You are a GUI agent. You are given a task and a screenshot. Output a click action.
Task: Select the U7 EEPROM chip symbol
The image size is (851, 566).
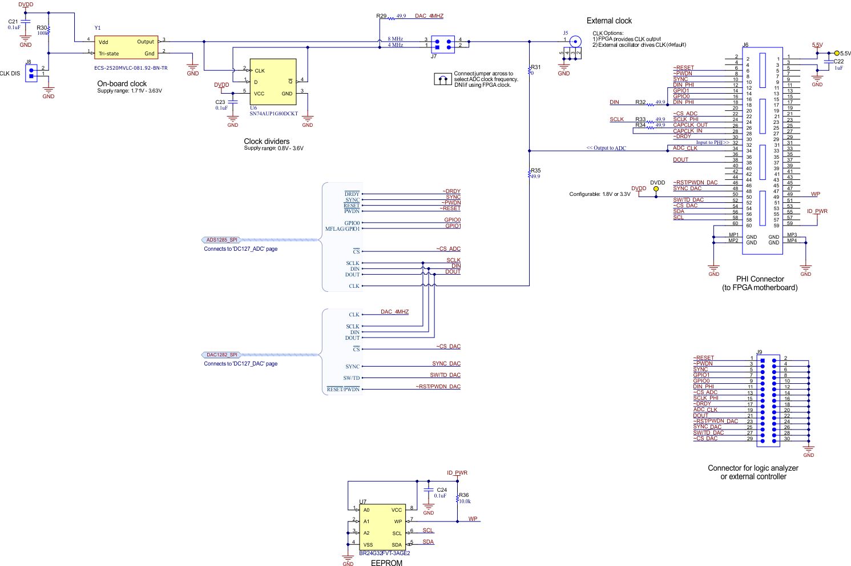[x=382, y=527]
